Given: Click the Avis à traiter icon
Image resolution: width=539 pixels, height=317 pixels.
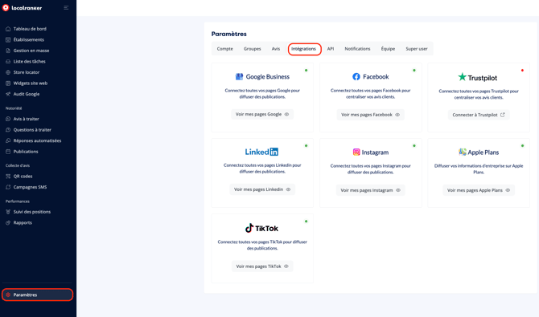Looking at the screenshot, I should pyautogui.click(x=8, y=119).
